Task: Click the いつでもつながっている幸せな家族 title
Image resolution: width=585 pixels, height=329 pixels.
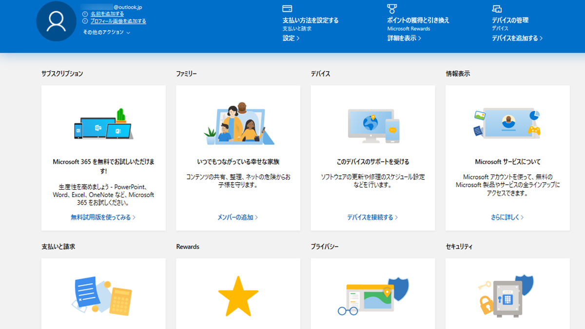Action: (238, 162)
